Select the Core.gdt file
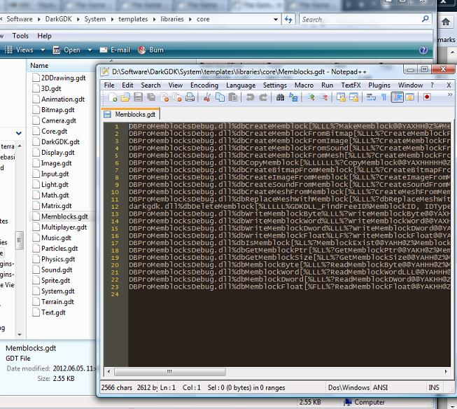Screen dimensions: 457x409 (50, 131)
